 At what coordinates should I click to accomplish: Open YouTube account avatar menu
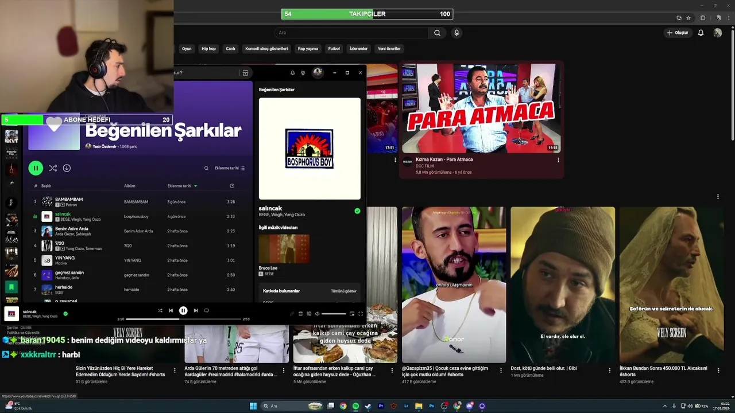(x=717, y=33)
